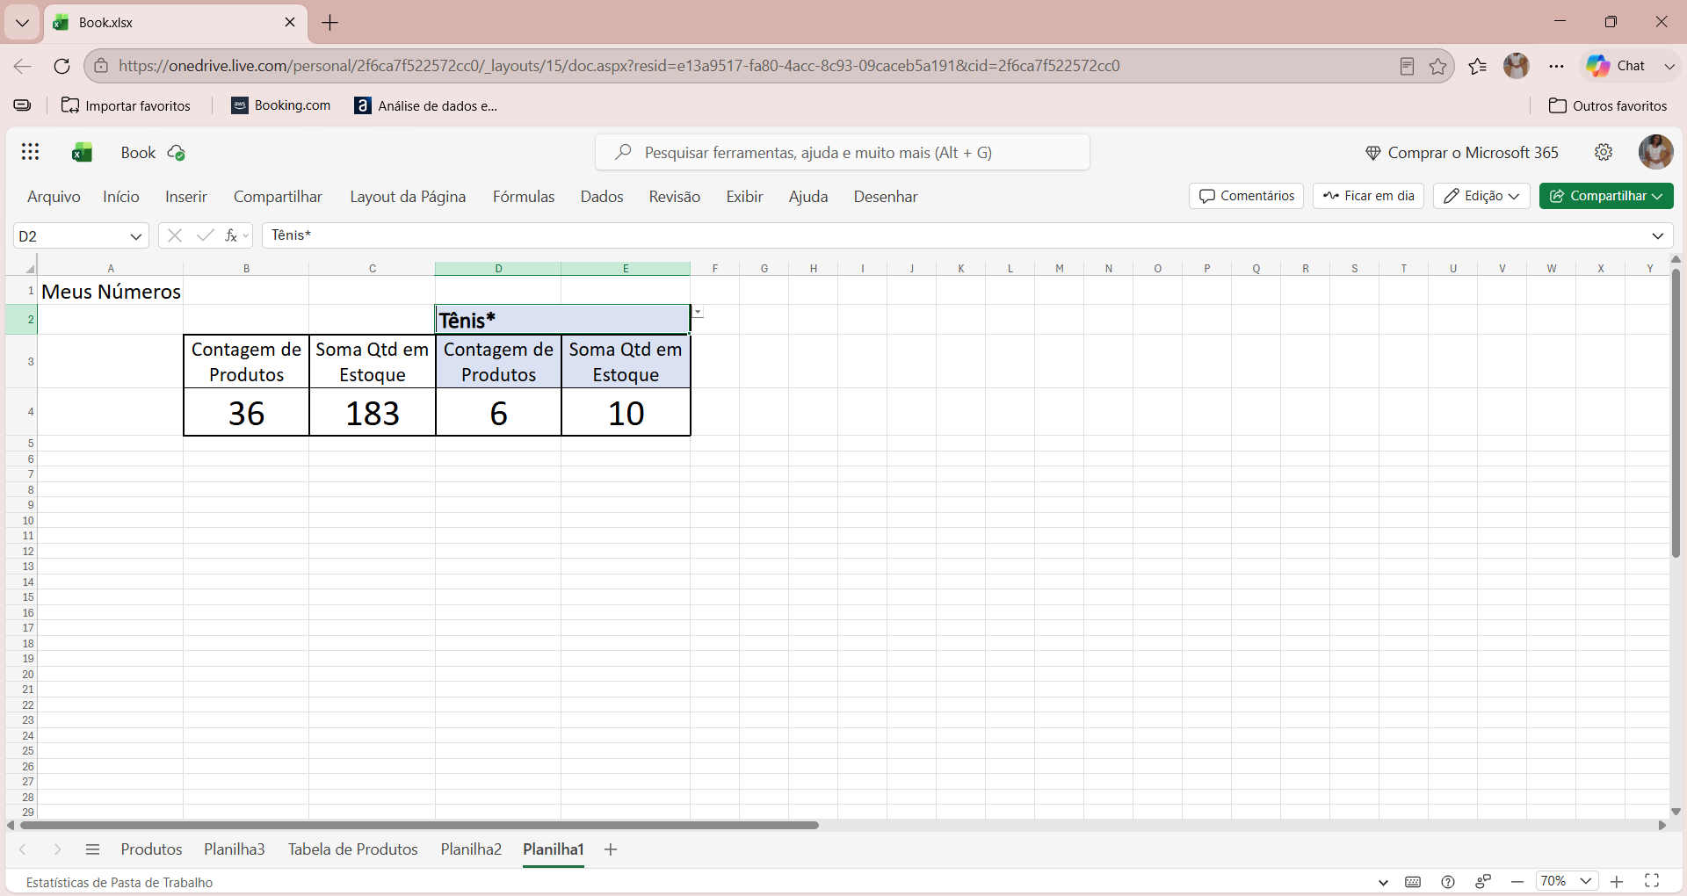1687x896 pixels.
Task: Click Comprar o Microsoft 365 link
Action: tap(1461, 153)
